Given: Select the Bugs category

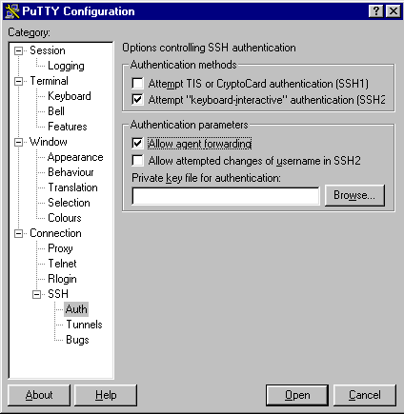Looking at the screenshot, I should point(77,340).
